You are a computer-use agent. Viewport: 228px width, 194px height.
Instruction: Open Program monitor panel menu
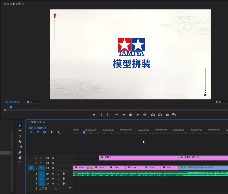[23, 4]
